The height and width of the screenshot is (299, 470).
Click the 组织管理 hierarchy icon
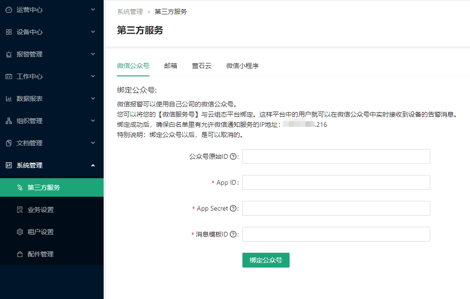coord(8,121)
